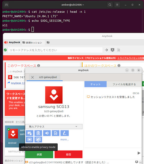Reject the session with 拒否 button

pos(69,154)
